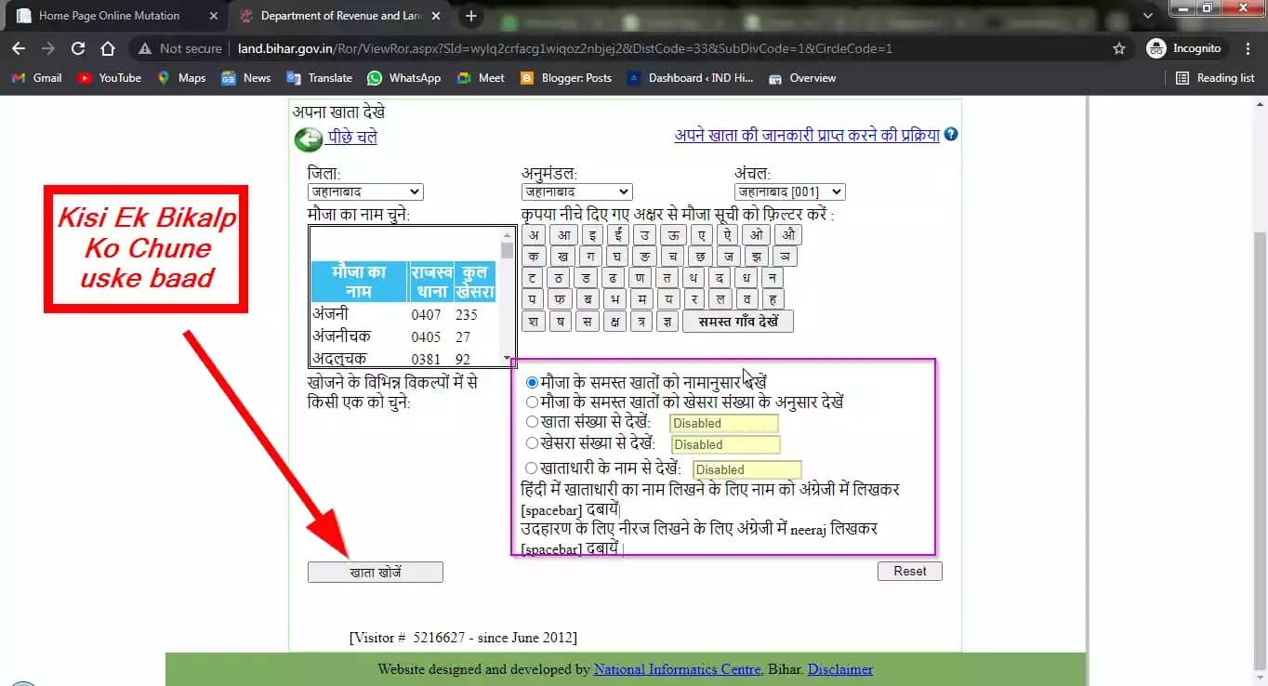Screen dimensions: 1268x686
Task: Open the YouTube bookmark
Action: click(110, 78)
